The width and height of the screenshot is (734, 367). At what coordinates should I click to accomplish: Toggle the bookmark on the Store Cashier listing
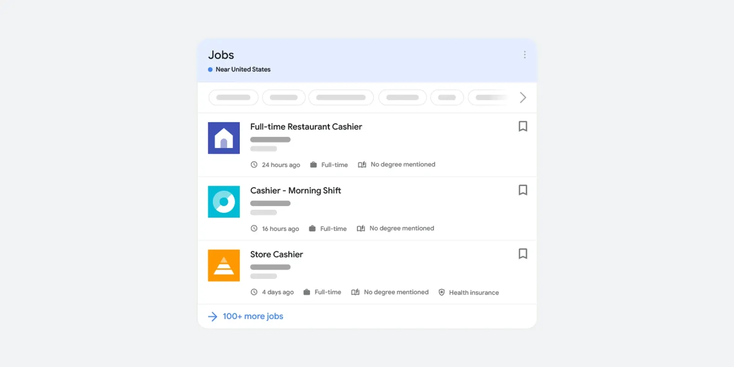[x=523, y=254]
